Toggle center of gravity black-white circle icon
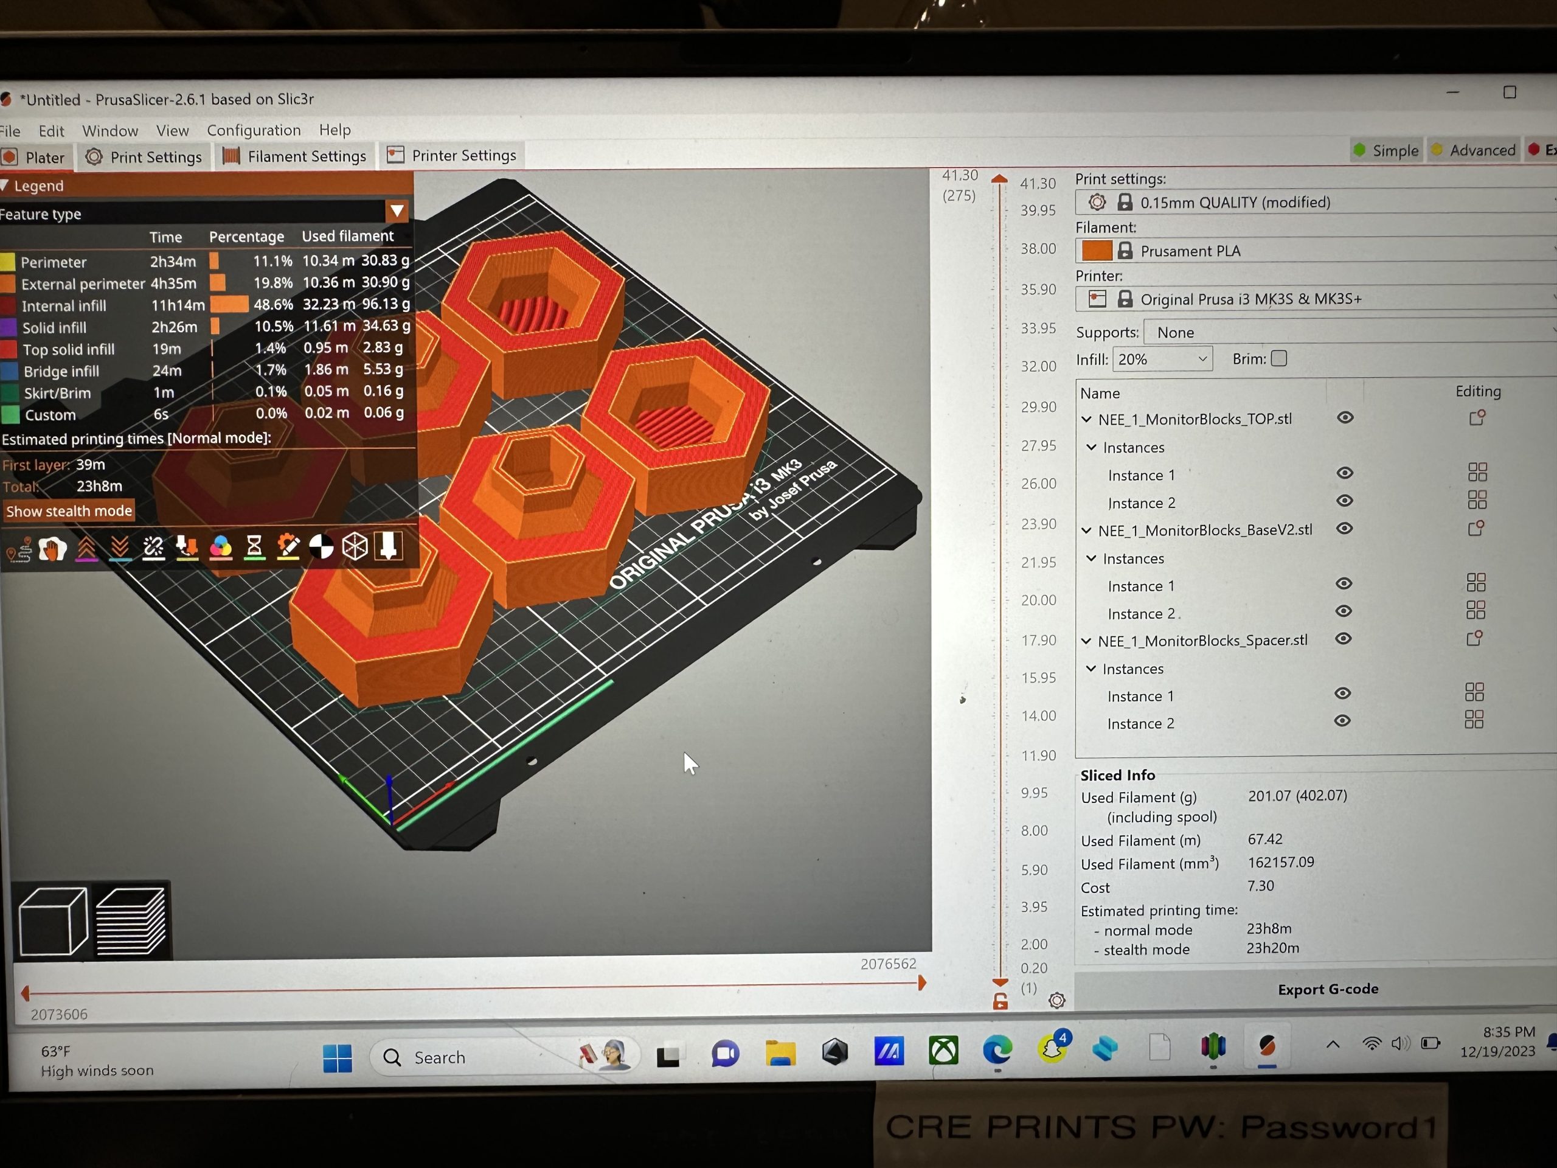This screenshot has width=1557, height=1168. tap(322, 546)
